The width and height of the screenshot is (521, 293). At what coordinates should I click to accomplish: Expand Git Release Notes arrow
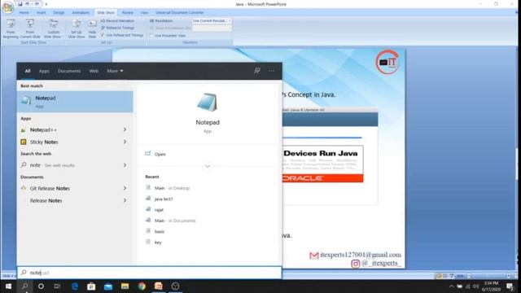pyautogui.click(x=125, y=188)
